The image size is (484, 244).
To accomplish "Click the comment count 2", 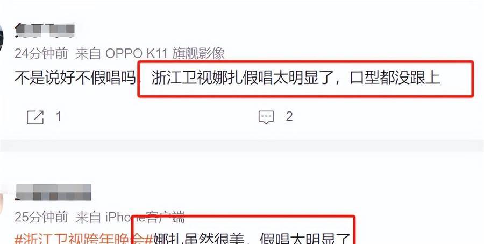I will pyautogui.click(x=289, y=116).
